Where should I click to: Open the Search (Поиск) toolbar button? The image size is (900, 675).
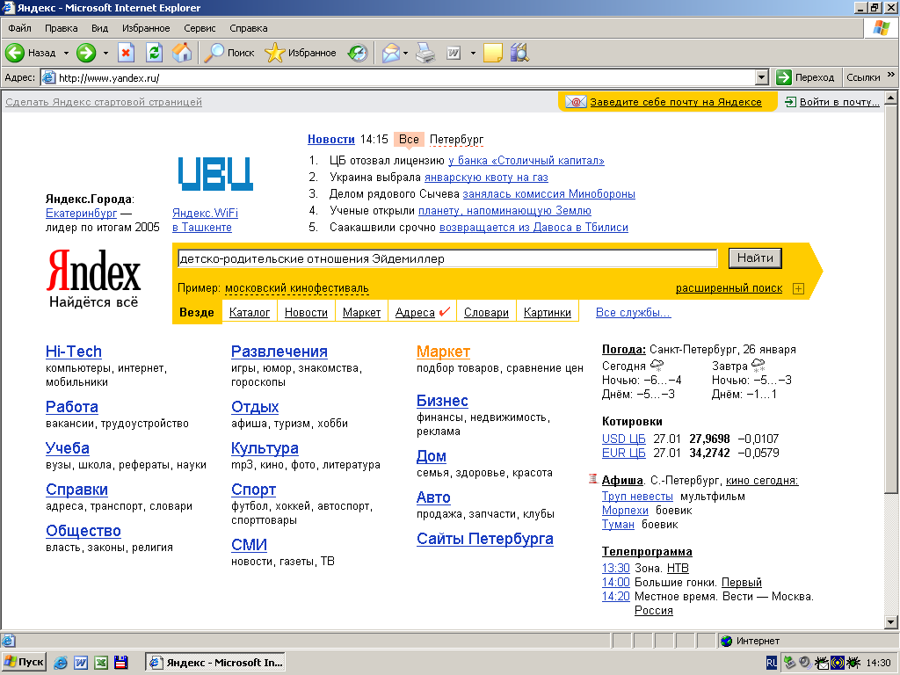point(229,53)
